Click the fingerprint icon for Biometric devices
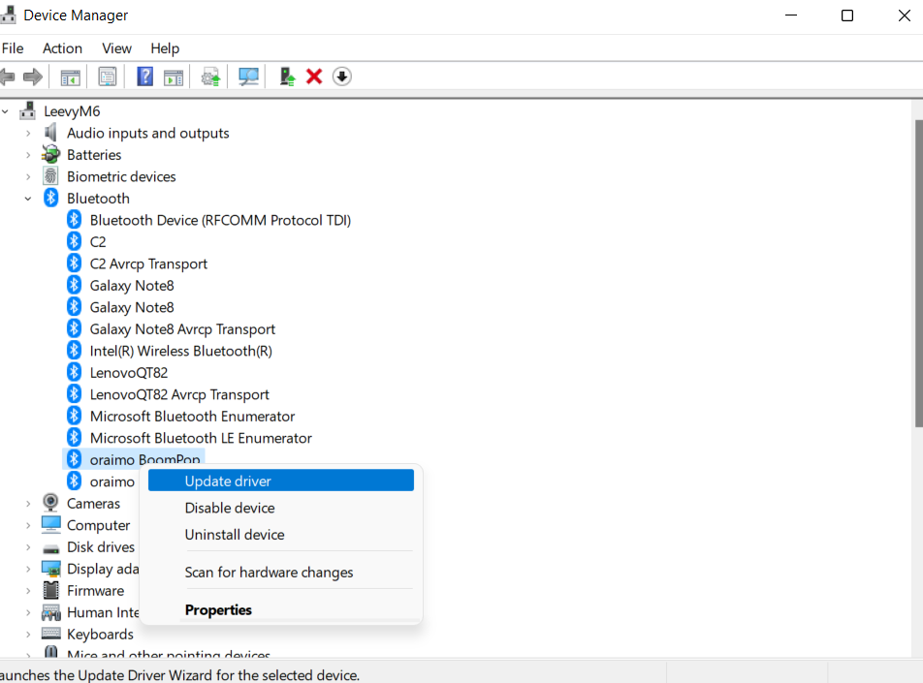Viewport: 923px width, 683px height. pos(51,176)
